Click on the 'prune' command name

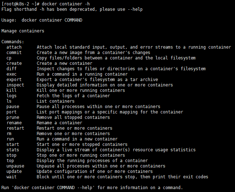(x=13, y=117)
